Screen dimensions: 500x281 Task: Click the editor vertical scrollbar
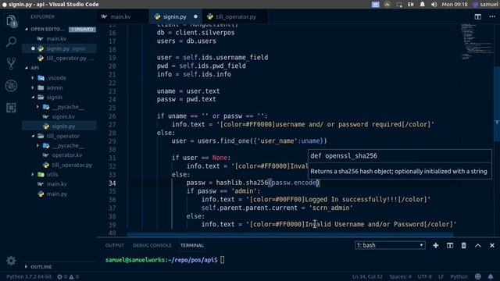pos(497,104)
